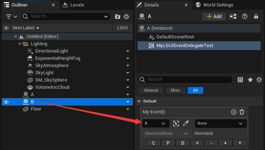Open the None function dropdown
This screenshot has width=265, height=150.
coord(220,124)
